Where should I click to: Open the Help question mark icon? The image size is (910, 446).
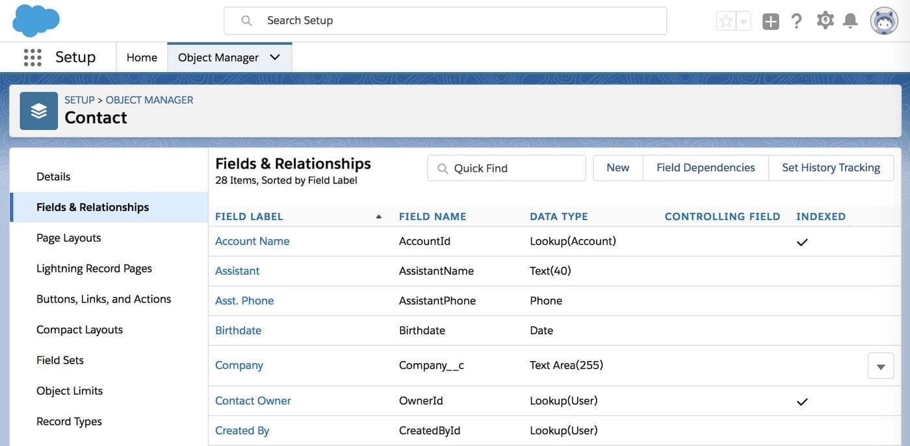point(797,21)
